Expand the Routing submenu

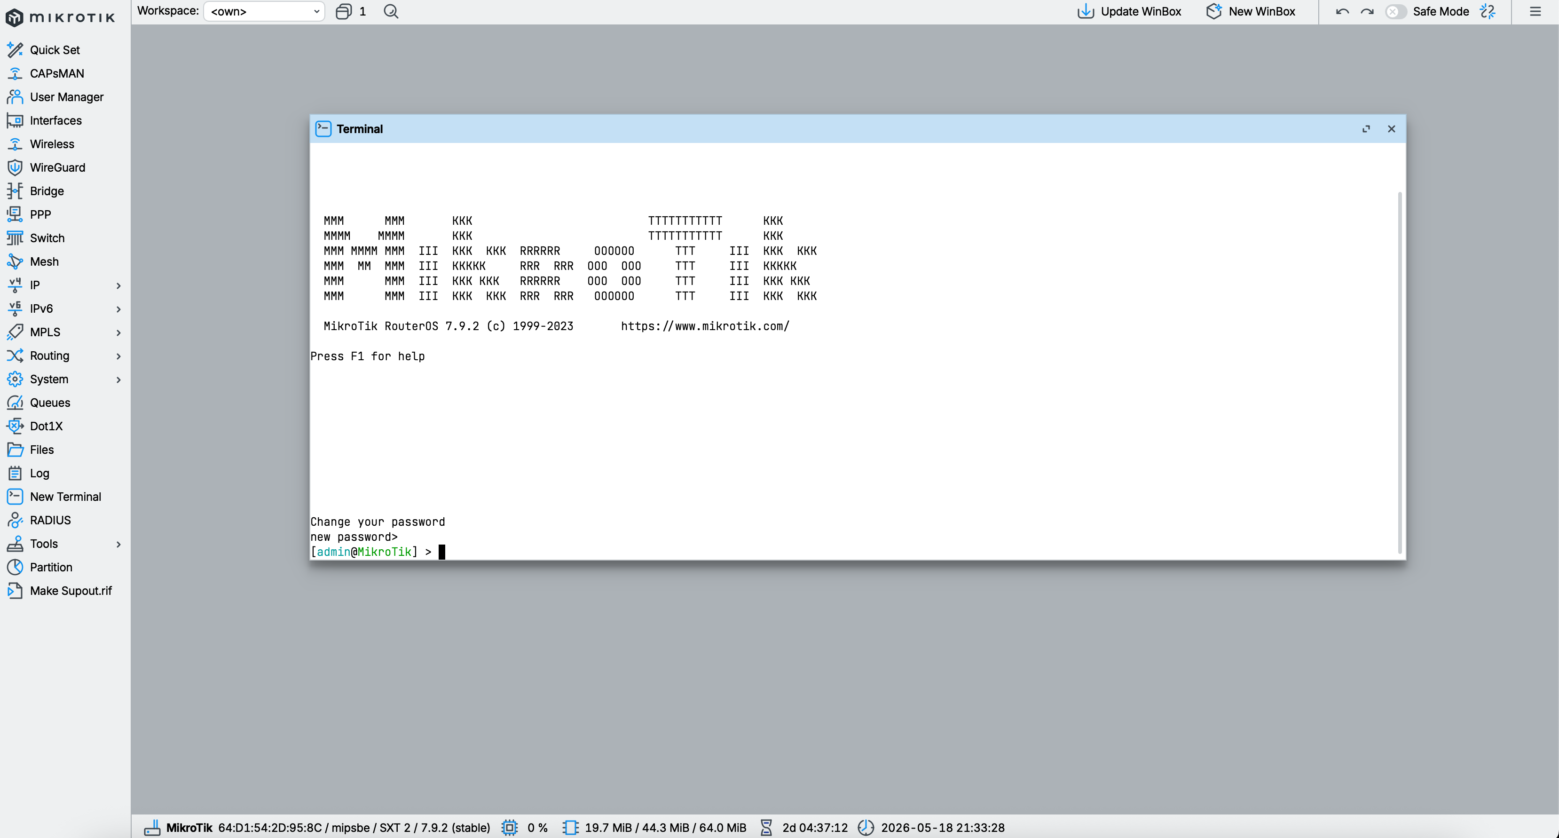pyautogui.click(x=118, y=356)
